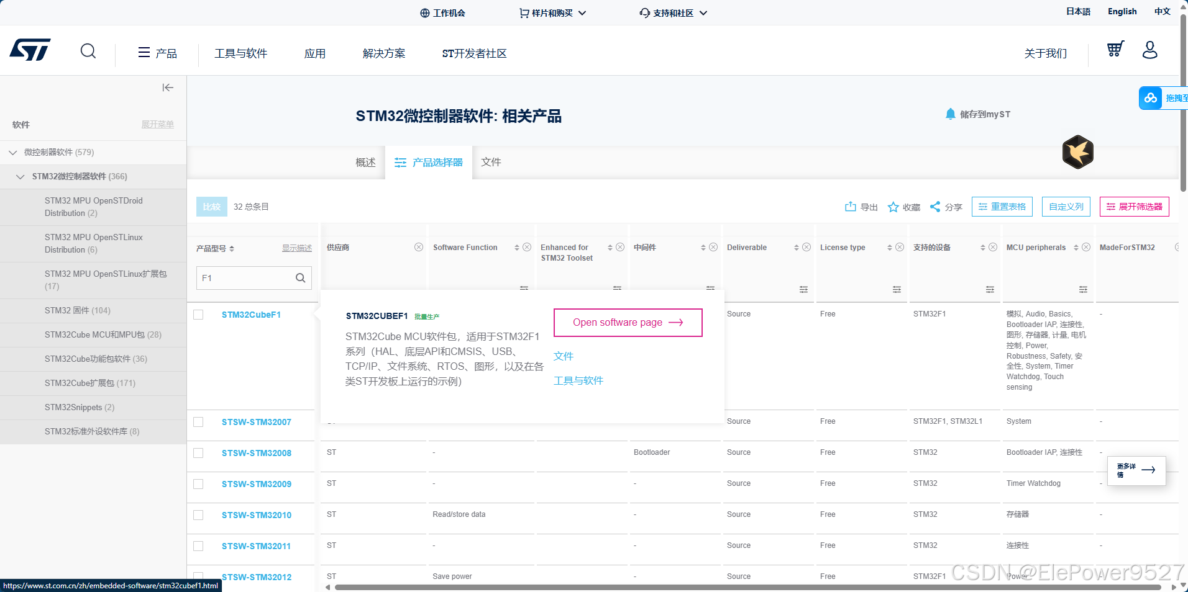The height and width of the screenshot is (592, 1188).
Task: Click the Open software page button
Action: (x=628, y=323)
